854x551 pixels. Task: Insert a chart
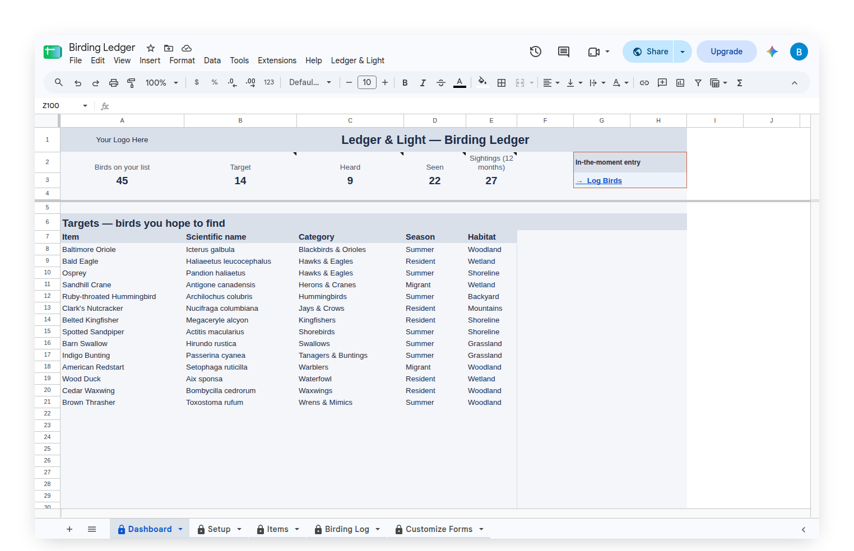click(x=680, y=83)
